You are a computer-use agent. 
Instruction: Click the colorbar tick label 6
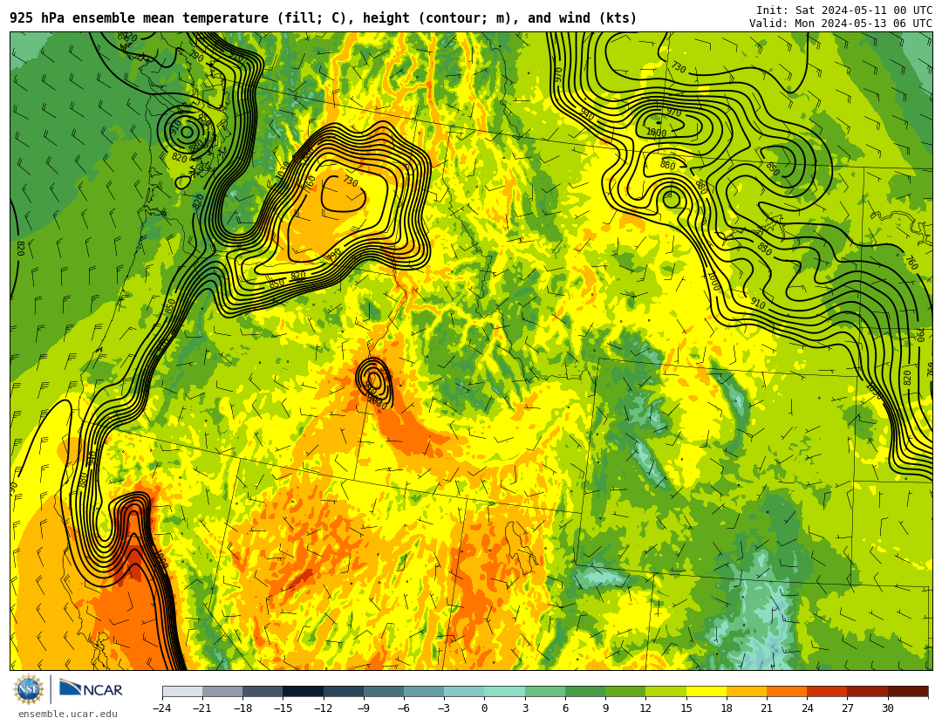tap(565, 708)
